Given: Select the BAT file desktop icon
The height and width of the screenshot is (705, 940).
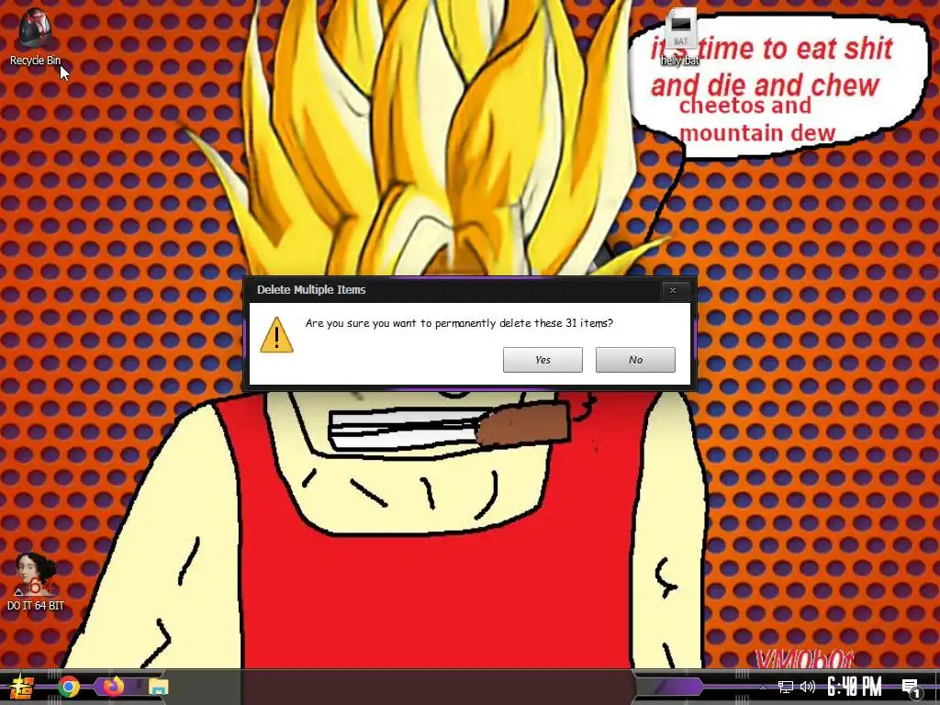Looking at the screenshot, I should (680, 37).
